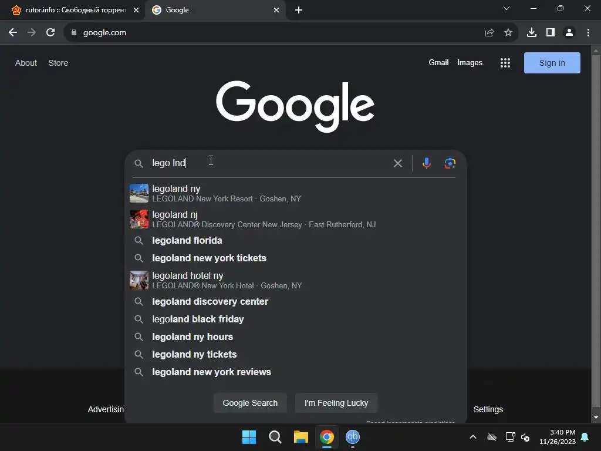Open Gmail link
Image resolution: width=601 pixels, height=451 pixels.
(438, 62)
